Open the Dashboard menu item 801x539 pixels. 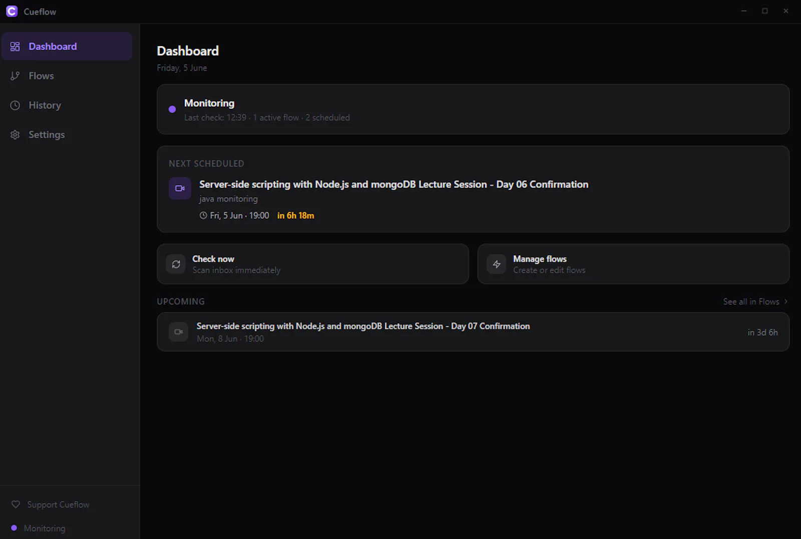click(67, 47)
